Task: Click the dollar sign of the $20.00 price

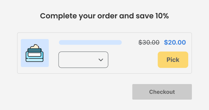Action: 166,42
